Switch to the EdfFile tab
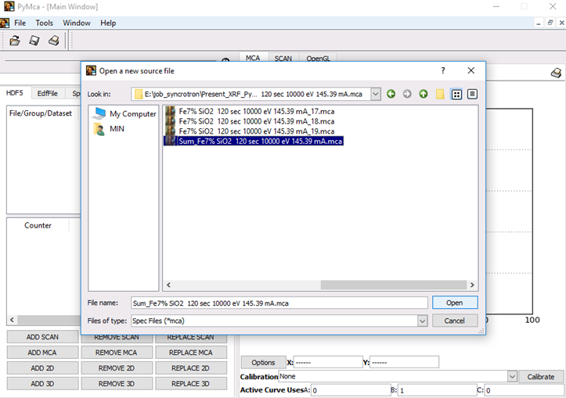 point(47,93)
